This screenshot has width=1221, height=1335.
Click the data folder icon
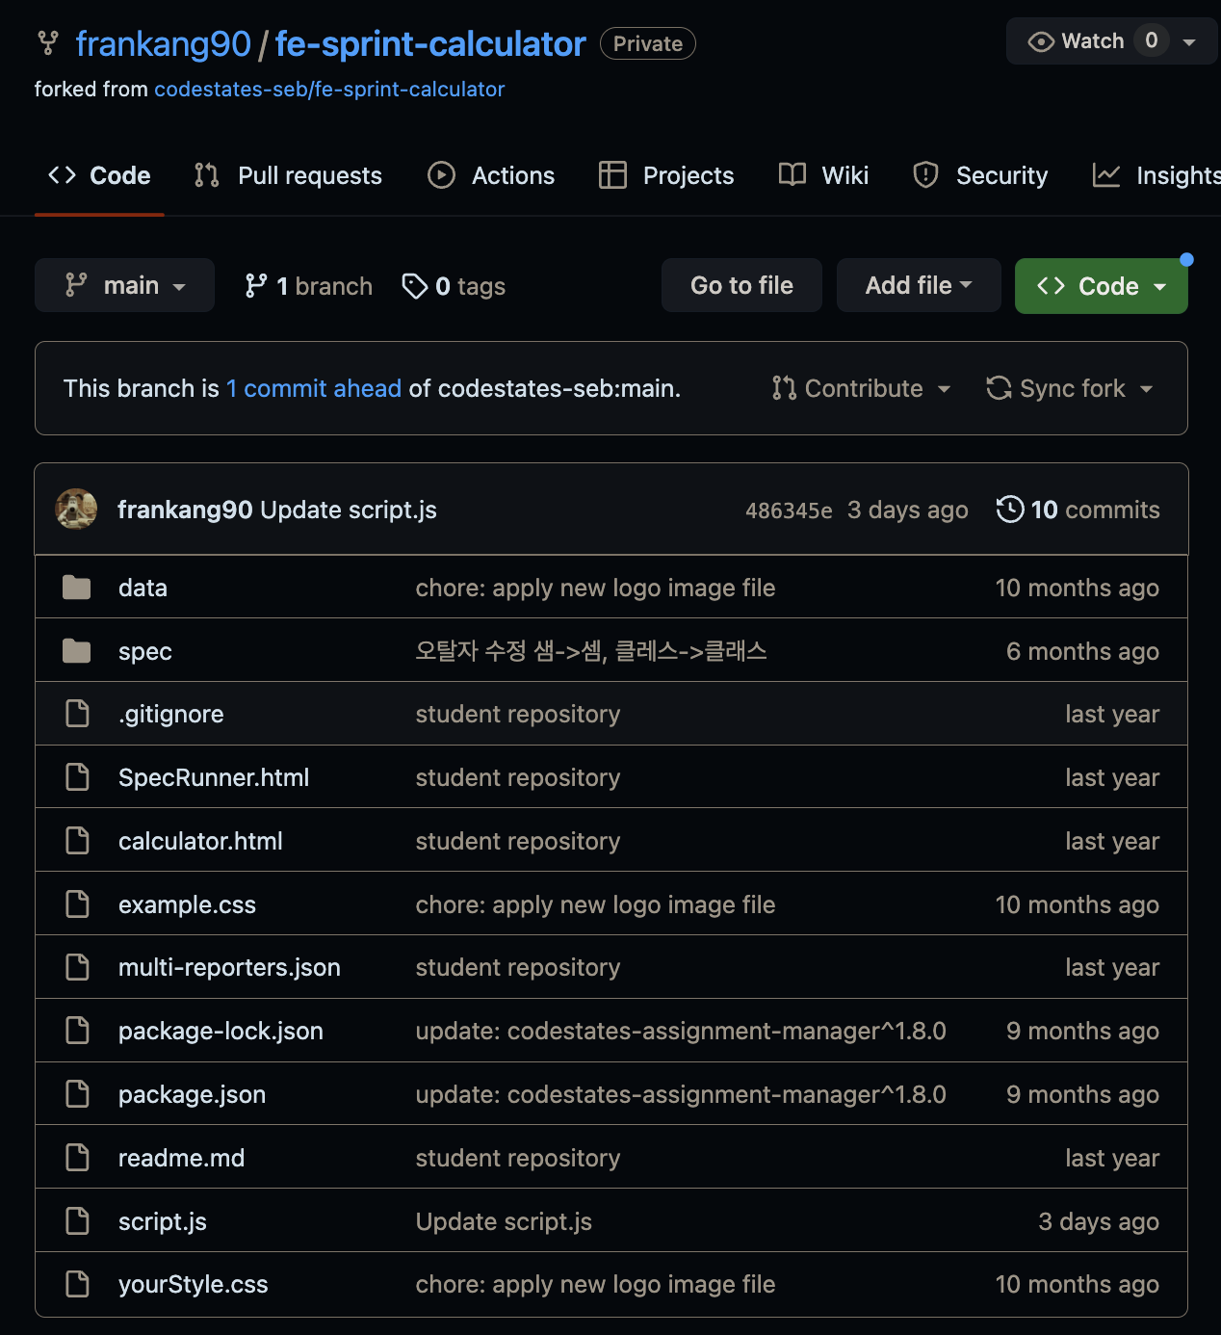tap(76, 588)
